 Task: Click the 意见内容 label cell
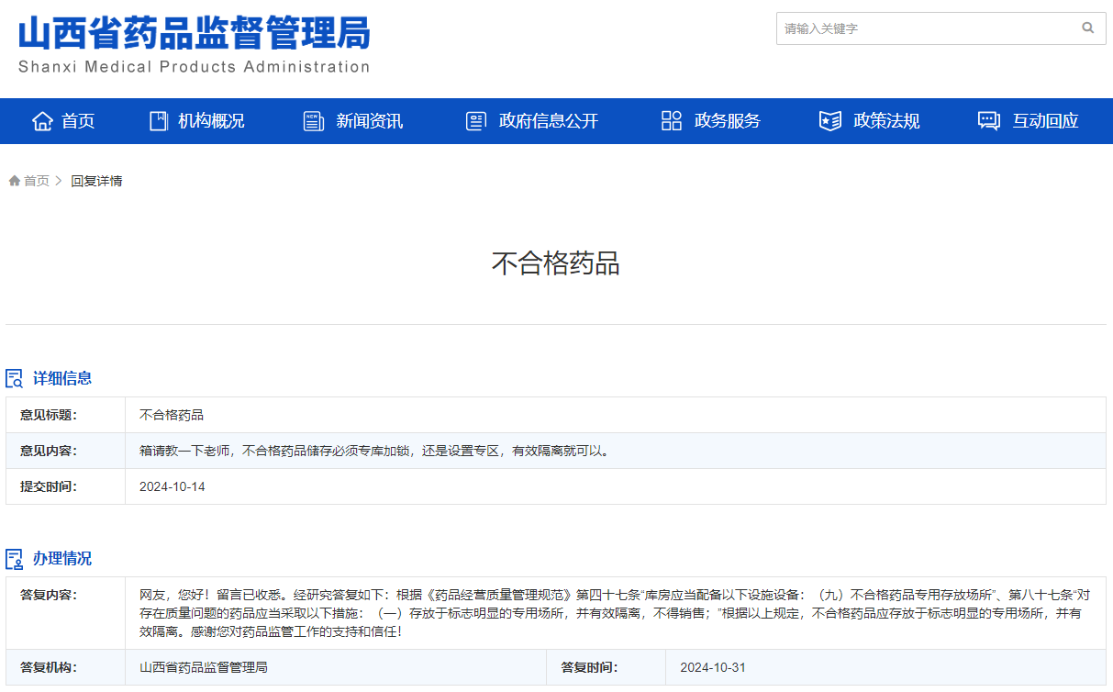click(x=66, y=451)
